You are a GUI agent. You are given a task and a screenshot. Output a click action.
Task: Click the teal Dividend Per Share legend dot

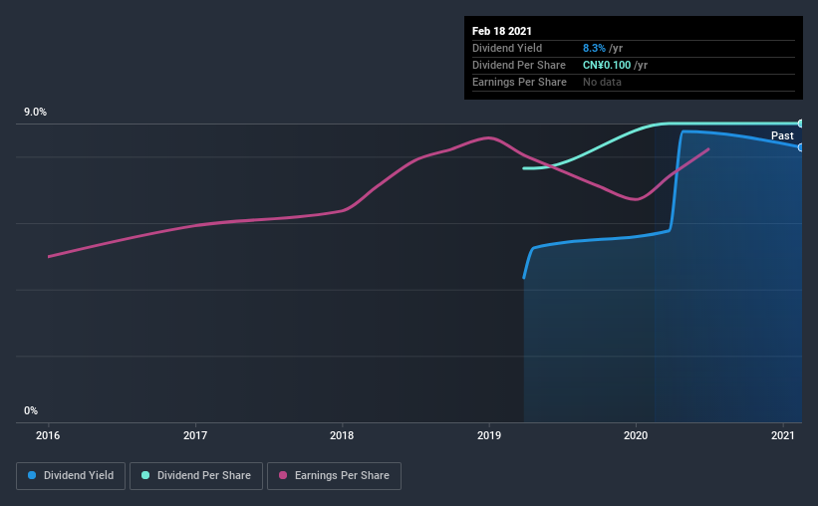145,475
